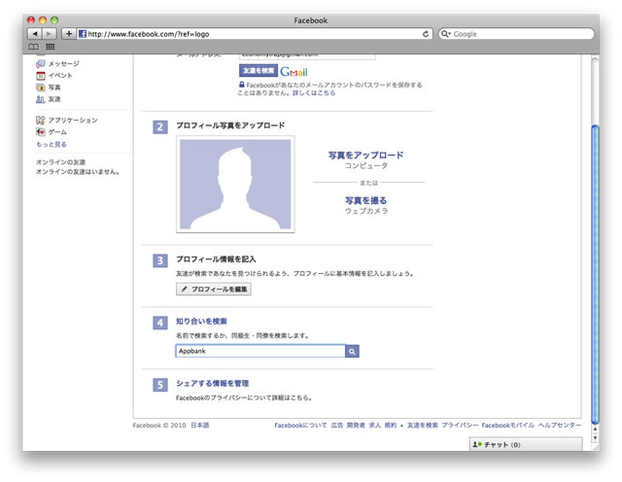
Task: Click the scrollbar up arrow
Action: 595,430
